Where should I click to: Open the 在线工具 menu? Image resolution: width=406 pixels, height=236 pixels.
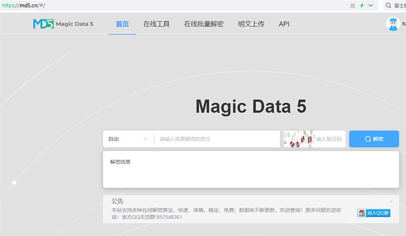click(x=156, y=24)
